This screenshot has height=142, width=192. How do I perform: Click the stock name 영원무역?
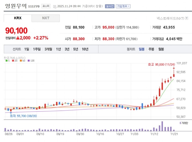(16, 6)
